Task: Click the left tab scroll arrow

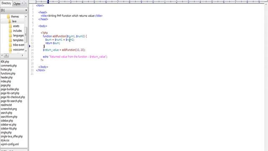Action: point(22,3)
